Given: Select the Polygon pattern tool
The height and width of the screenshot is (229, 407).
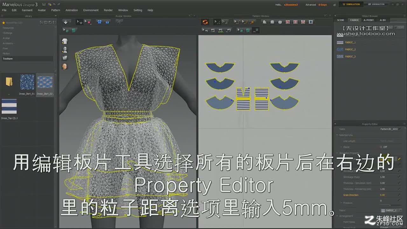Looking at the screenshot, I should click(265, 22).
